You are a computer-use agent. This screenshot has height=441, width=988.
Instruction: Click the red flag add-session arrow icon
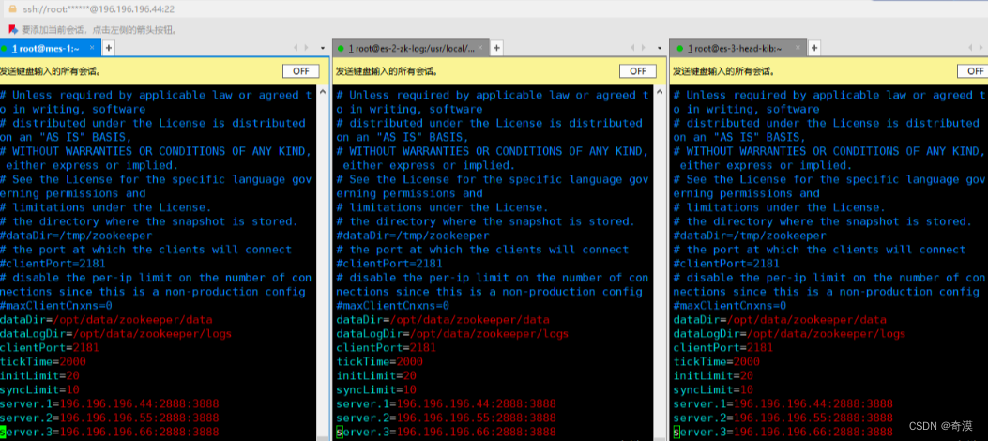click(12, 29)
